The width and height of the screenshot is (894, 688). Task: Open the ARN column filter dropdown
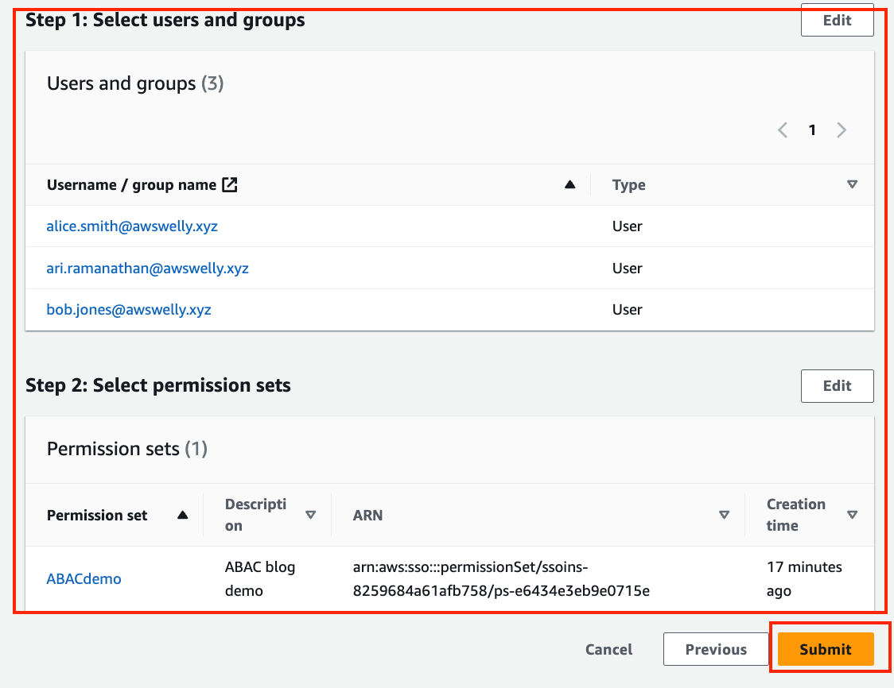click(x=725, y=515)
